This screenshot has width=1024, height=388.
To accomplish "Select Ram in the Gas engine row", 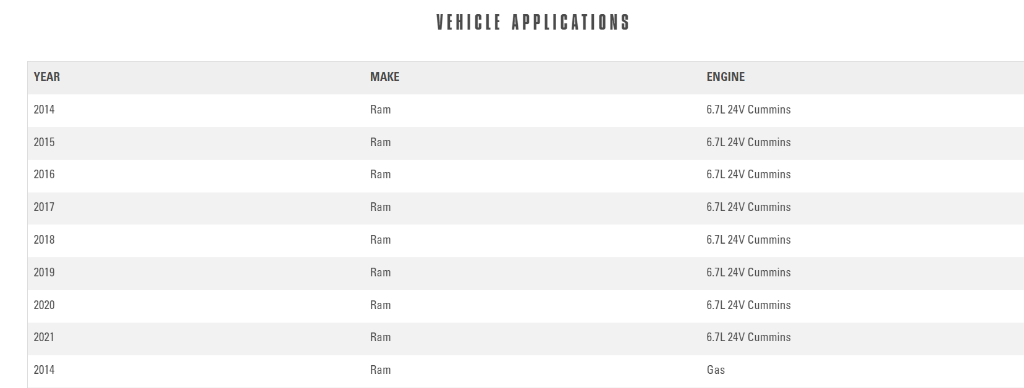I will click(380, 370).
